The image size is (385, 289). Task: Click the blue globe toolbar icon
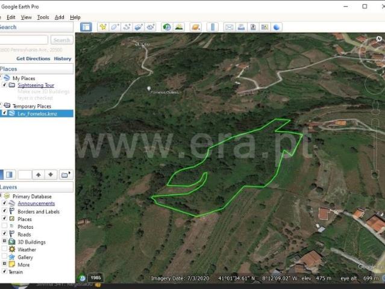277,27
